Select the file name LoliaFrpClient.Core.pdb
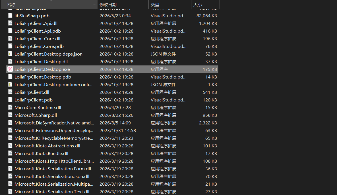The width and height of the screenshot is (337, 195). 39,46
